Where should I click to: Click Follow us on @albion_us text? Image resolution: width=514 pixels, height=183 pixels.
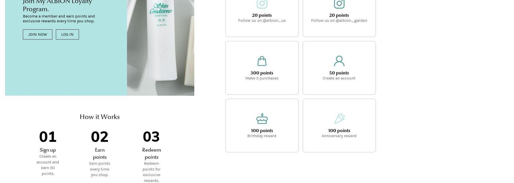pyautogui.click(x=262, y=20)
